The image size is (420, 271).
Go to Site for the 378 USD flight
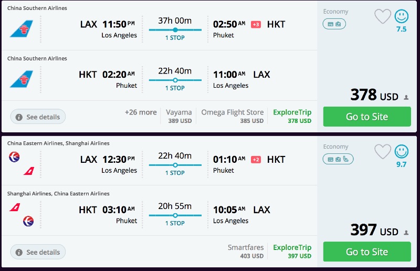coord(366,117)
